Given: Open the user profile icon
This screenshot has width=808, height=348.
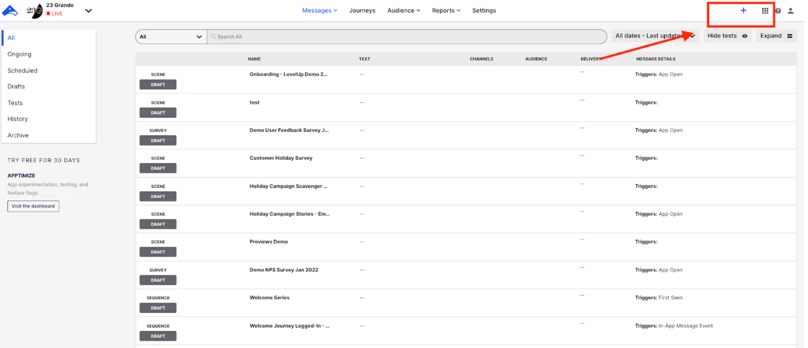Looking at the screenshot, I should click(x=790, y=11).
